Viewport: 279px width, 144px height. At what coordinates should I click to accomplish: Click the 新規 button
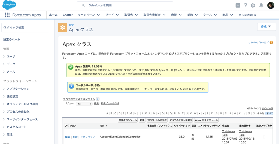click(142, 120)
